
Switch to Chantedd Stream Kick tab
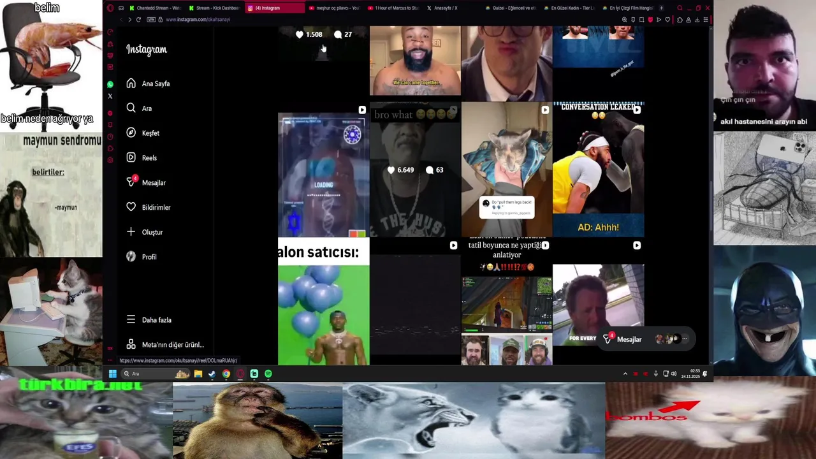(156, 8)
